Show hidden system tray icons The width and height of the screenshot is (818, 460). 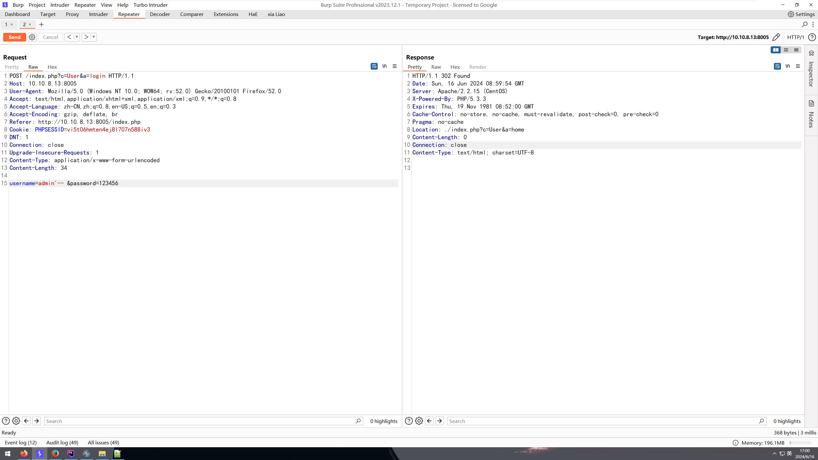tap(775, 454)
